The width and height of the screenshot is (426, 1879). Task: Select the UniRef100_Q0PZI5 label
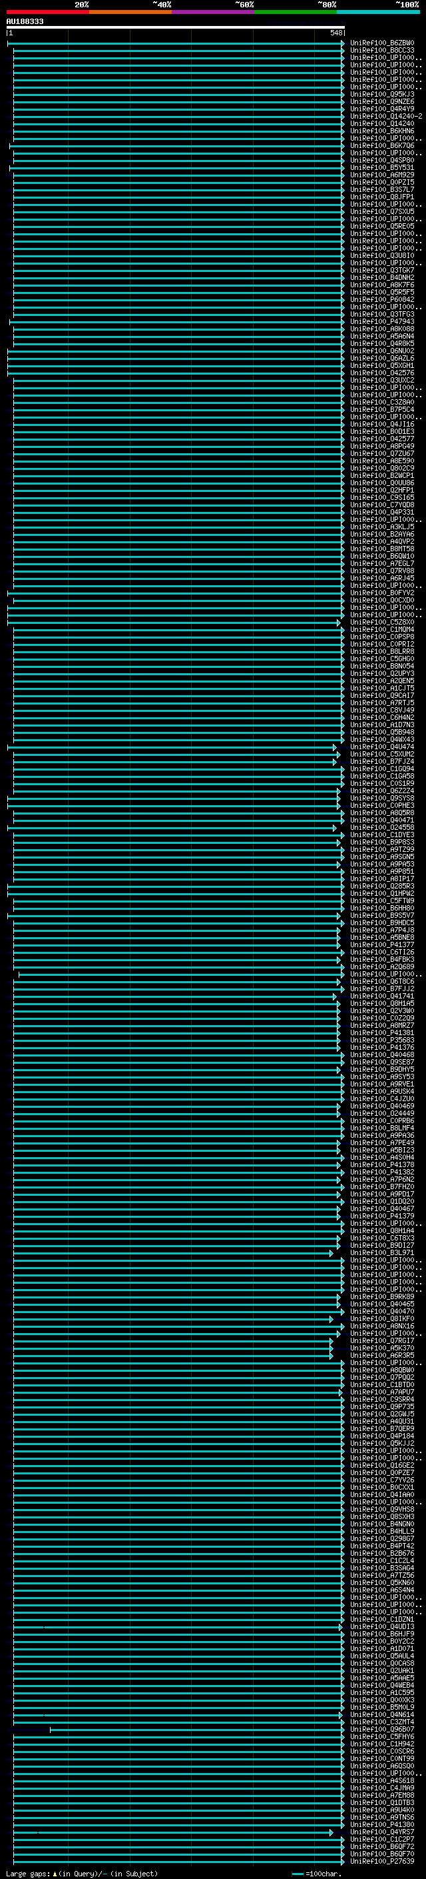(x=381, y=183)
